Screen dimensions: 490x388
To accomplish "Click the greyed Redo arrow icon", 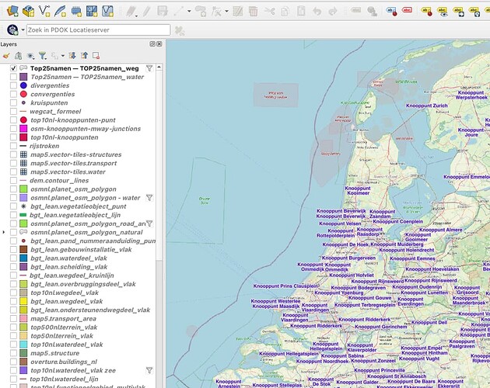I will coord(333,11).
